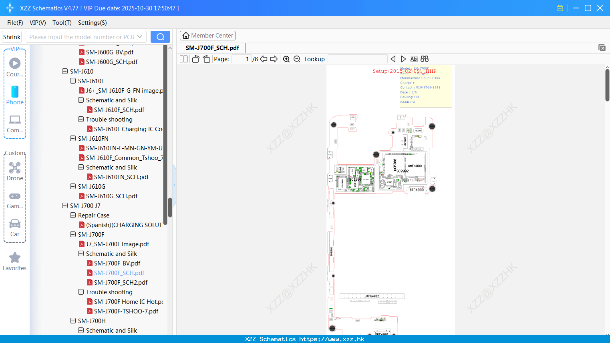610x343 pixels.
Task: Rotate page clockwise
Action: 206,59
